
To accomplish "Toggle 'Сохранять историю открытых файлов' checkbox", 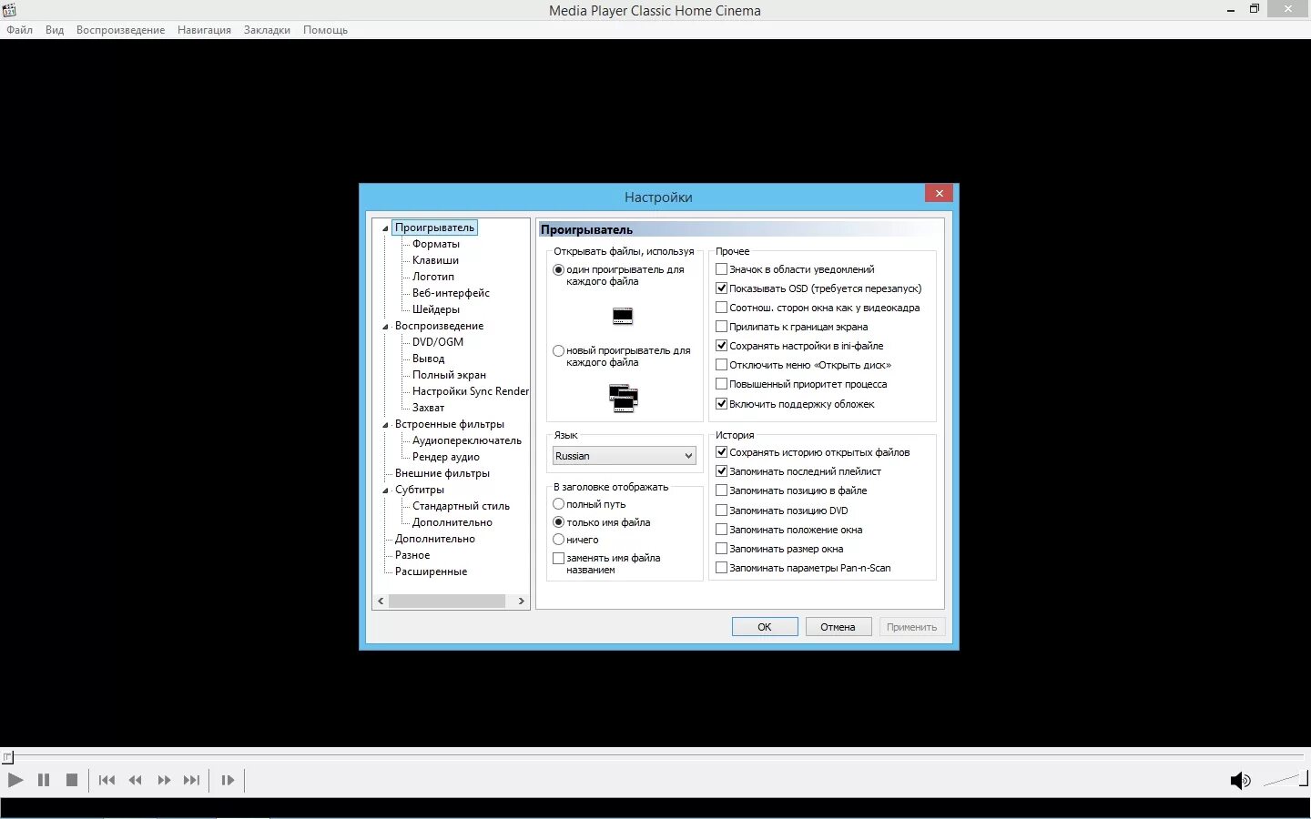I will [722, 452].
